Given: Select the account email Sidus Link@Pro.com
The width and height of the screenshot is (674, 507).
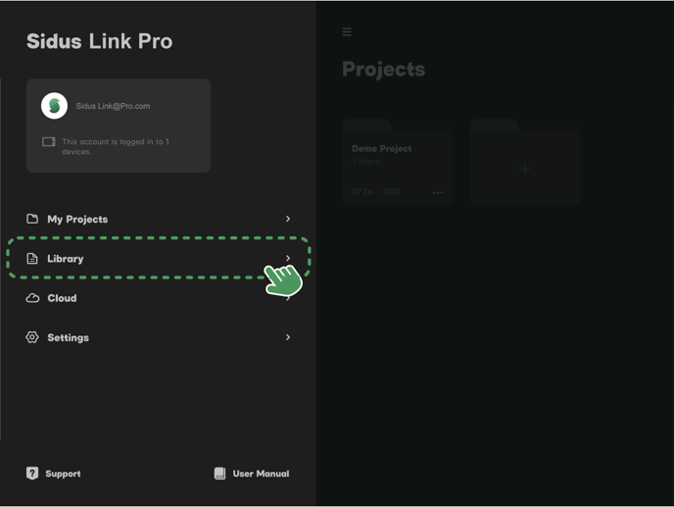Looking at the screenshot, I should coord(113,106).
